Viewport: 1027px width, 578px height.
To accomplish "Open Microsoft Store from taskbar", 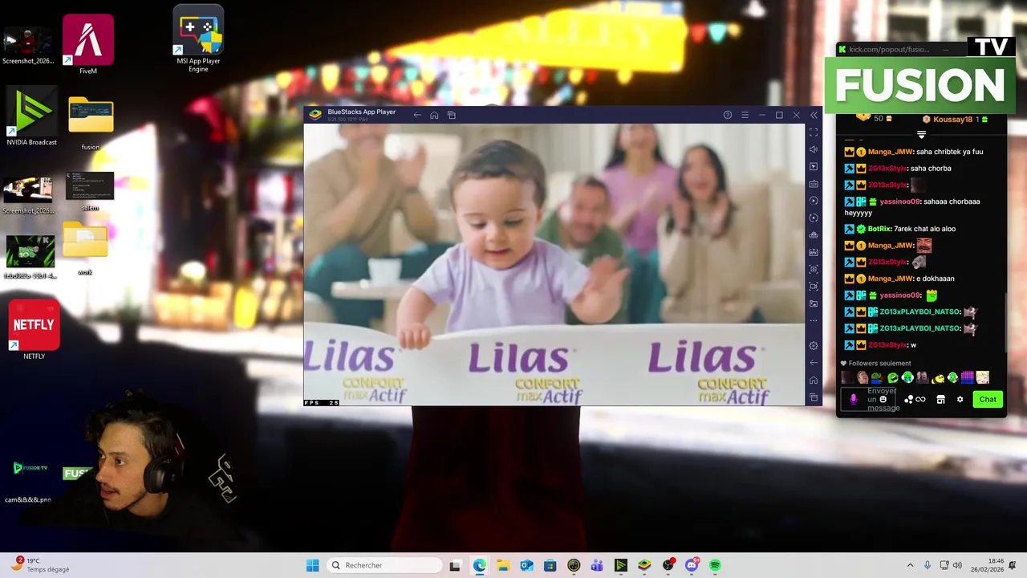I will click(550, 565).
